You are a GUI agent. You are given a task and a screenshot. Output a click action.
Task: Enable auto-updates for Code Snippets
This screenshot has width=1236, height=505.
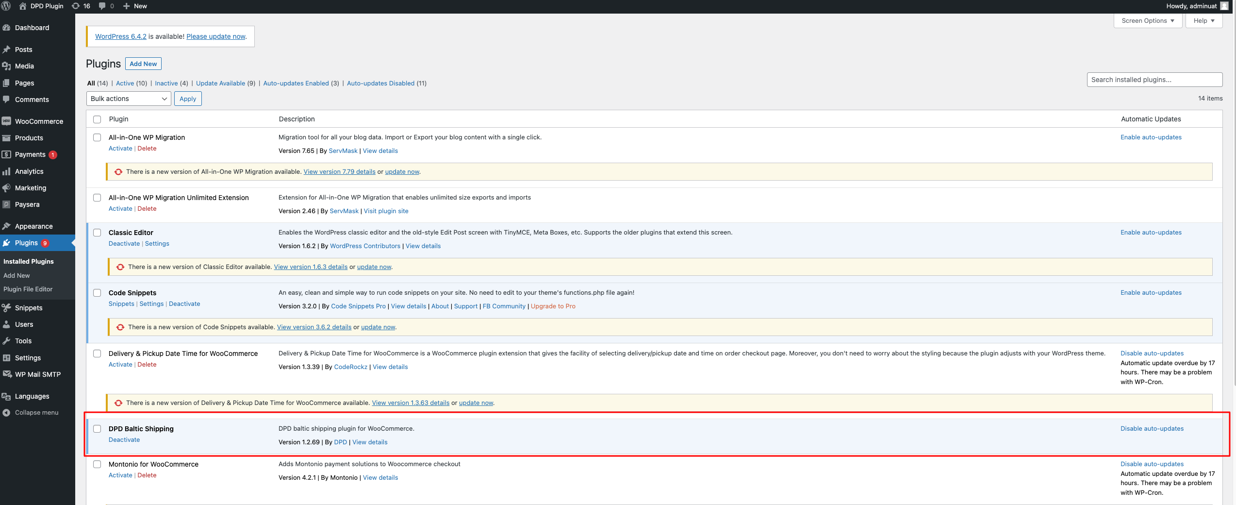point(1151,293)
